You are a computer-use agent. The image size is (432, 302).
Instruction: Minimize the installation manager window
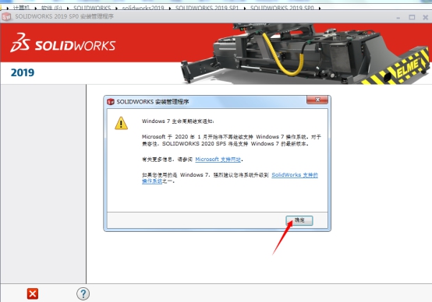click(x=398, y=18)
